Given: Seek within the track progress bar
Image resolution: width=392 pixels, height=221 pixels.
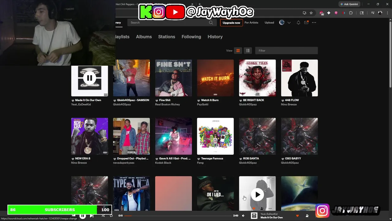Looking at the screenshot, I should pyautogui.click(x=179, y=216).
